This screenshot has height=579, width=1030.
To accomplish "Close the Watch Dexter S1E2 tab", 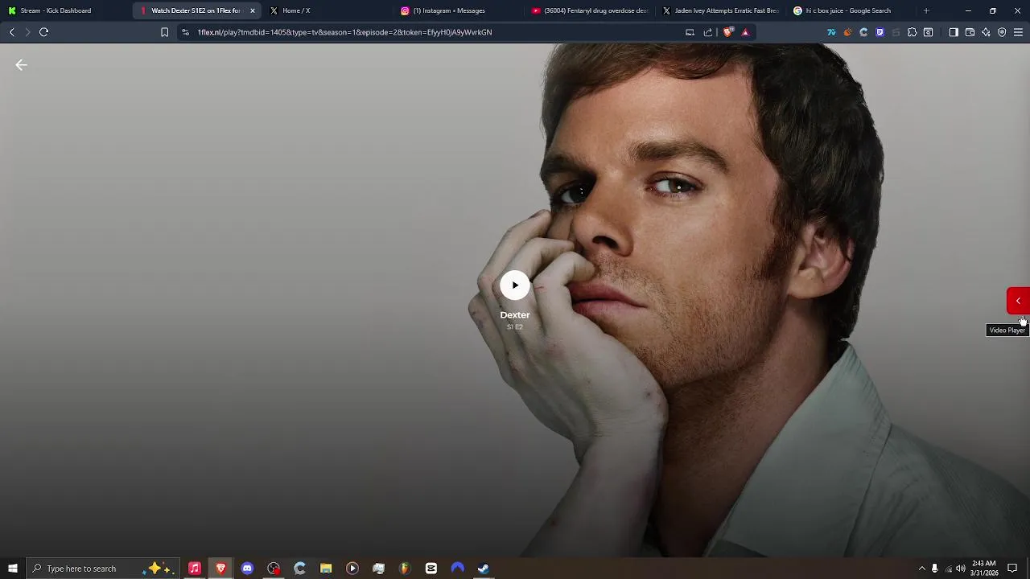I will point(253,10).
